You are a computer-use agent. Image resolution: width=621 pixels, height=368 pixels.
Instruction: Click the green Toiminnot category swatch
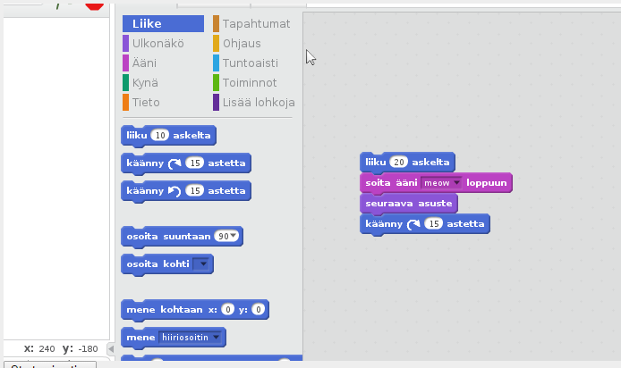(x=217, y=83)
